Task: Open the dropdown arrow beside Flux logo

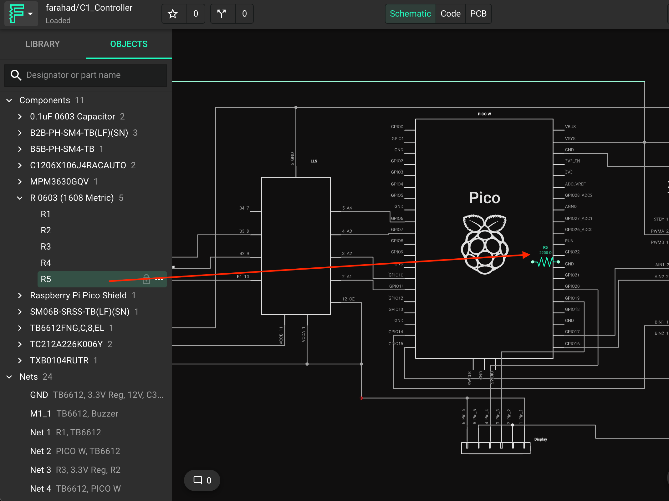Action: 30,14
